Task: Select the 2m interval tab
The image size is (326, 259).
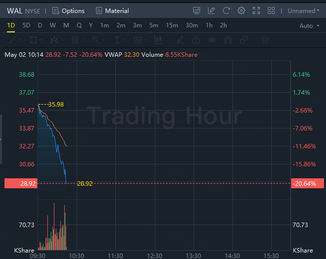Action: pos(121,25)
